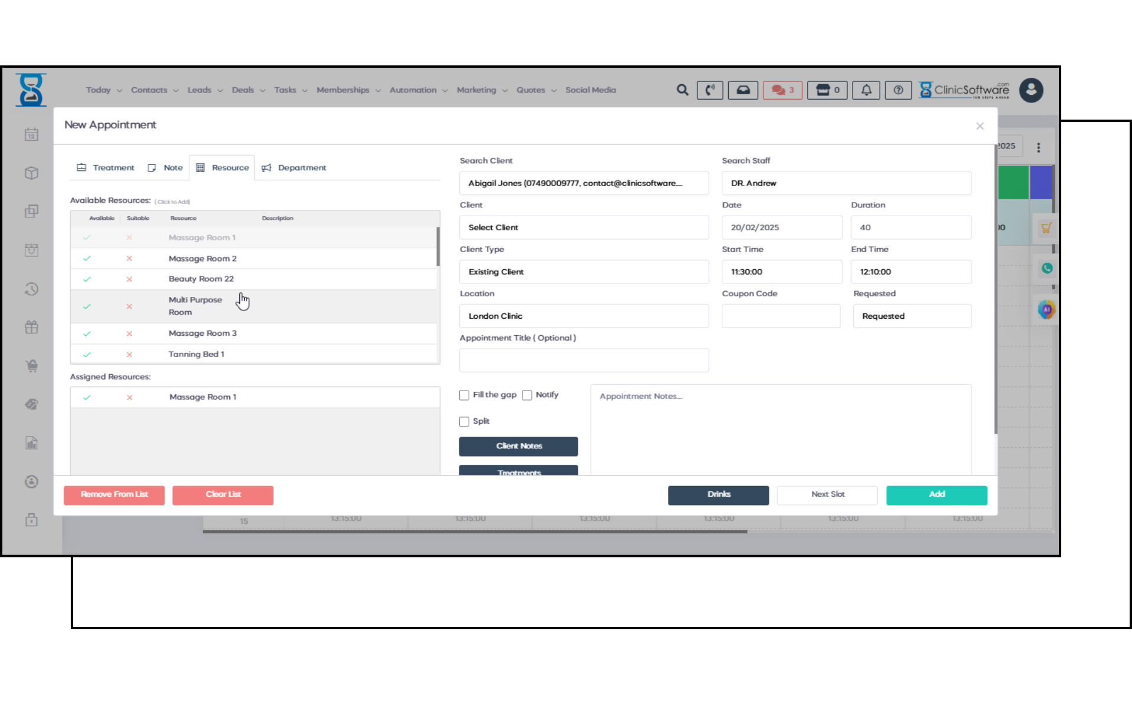Switch to the Treatment tab
The height and width of the screenshot is (707, 1132).
click(x=106, y=168)
